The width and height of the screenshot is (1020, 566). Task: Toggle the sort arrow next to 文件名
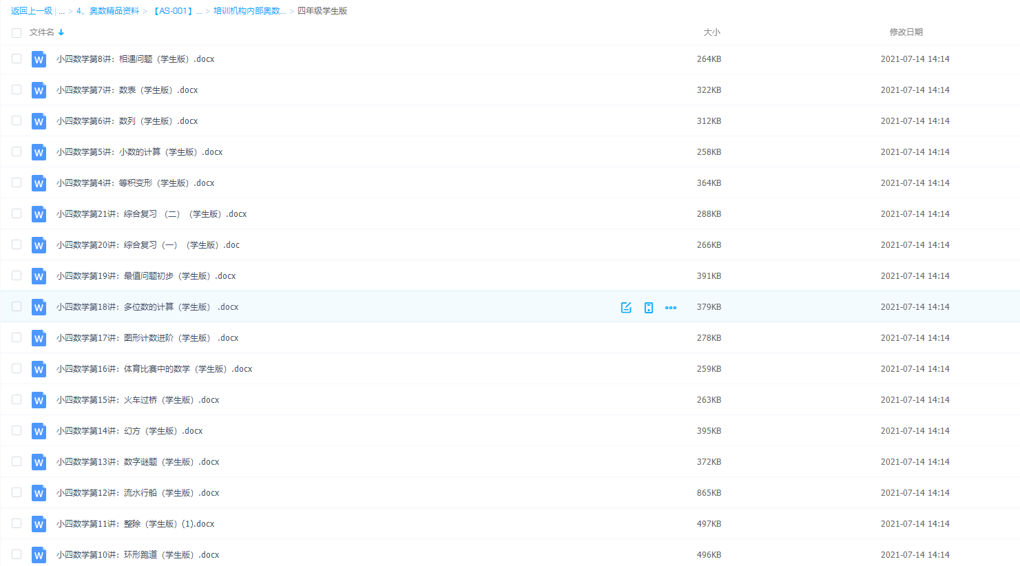point(61,32)
